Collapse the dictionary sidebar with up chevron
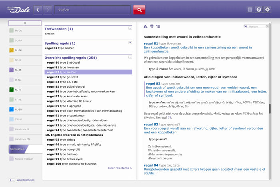This screenshot has width=280, height=187. [25, 23]
